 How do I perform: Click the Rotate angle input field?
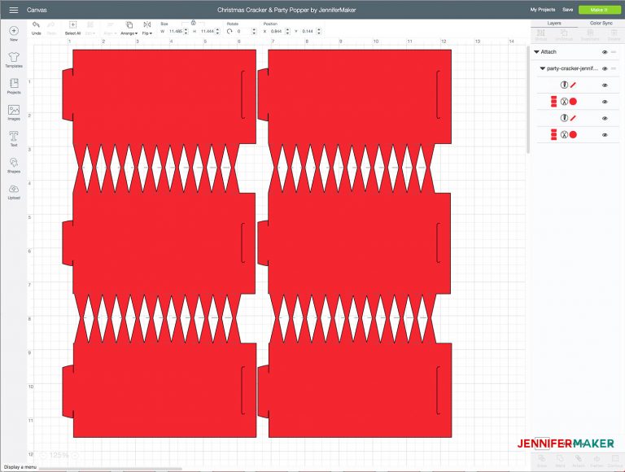[x=243, y=31]
